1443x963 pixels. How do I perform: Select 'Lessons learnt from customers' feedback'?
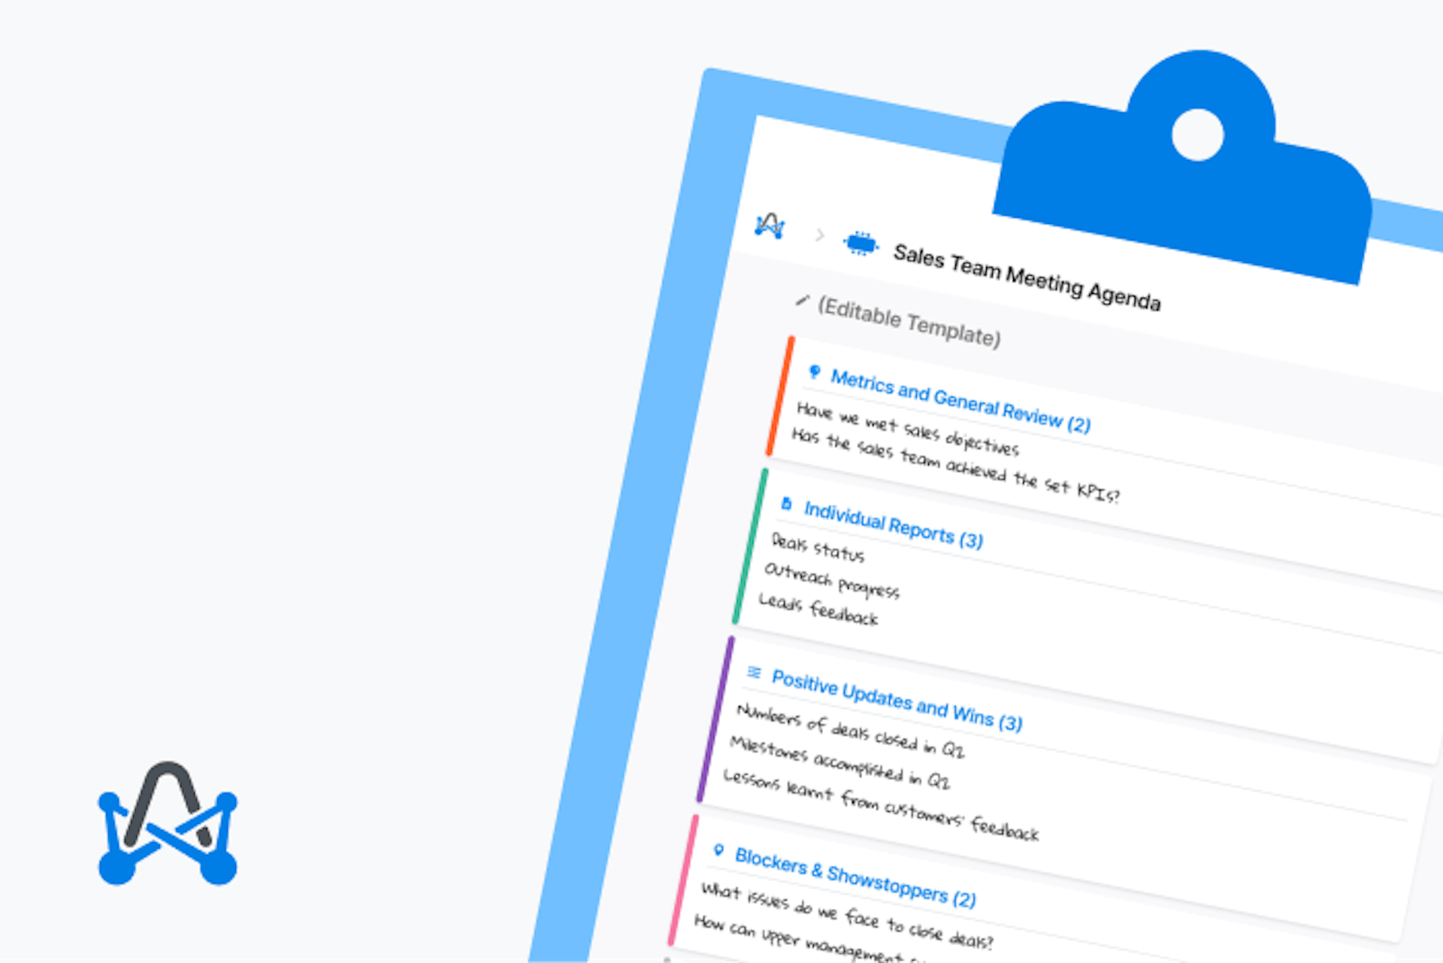click(881, 805)
